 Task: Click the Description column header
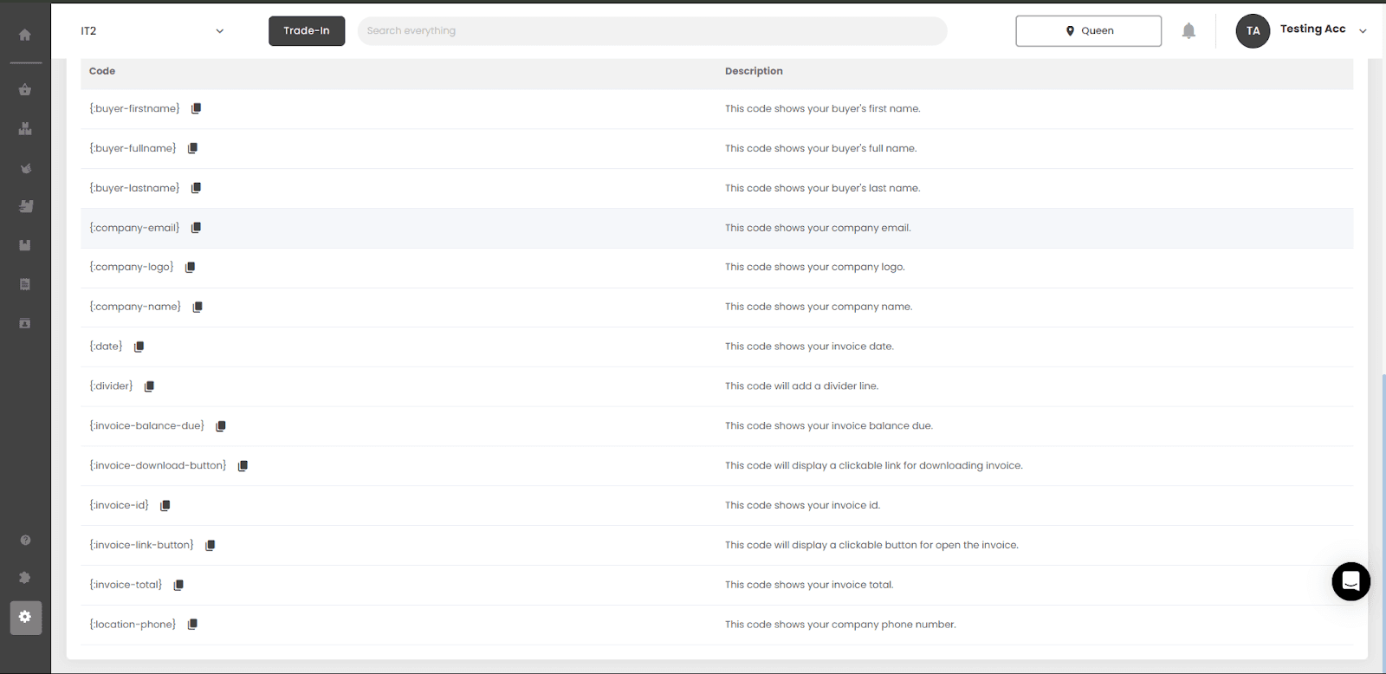pos(754,71)
